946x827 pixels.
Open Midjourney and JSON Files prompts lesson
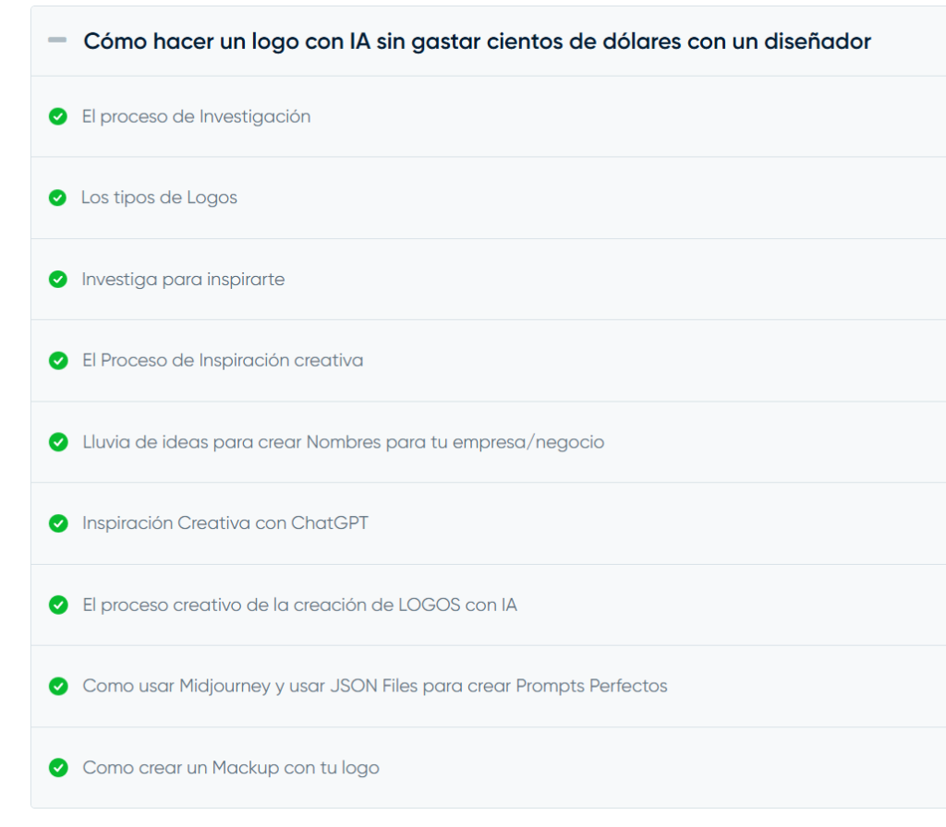(x=374, y=687)
